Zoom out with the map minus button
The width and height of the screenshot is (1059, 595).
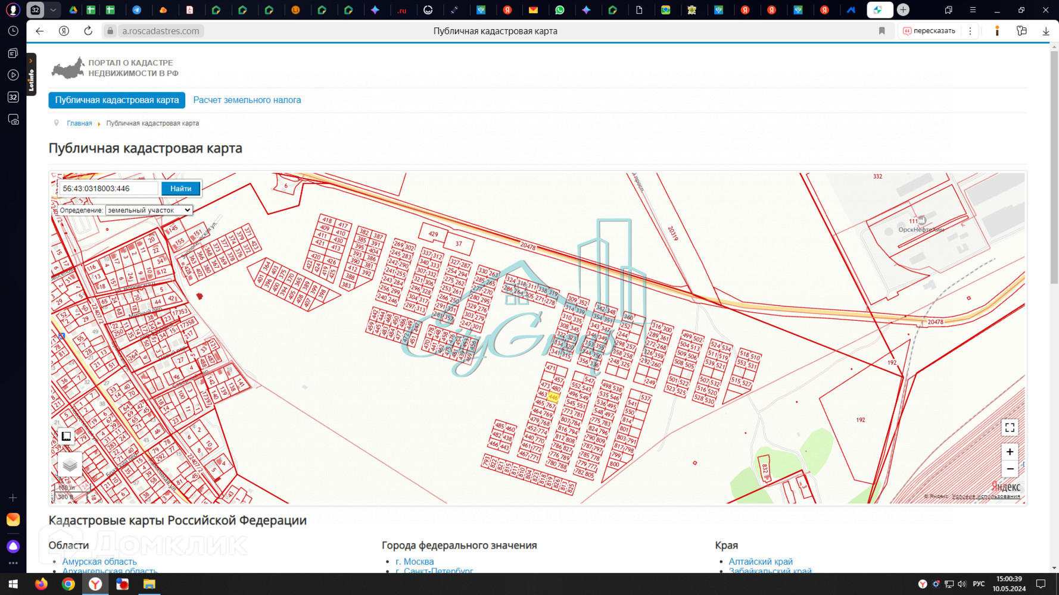tap(1010, 469)
